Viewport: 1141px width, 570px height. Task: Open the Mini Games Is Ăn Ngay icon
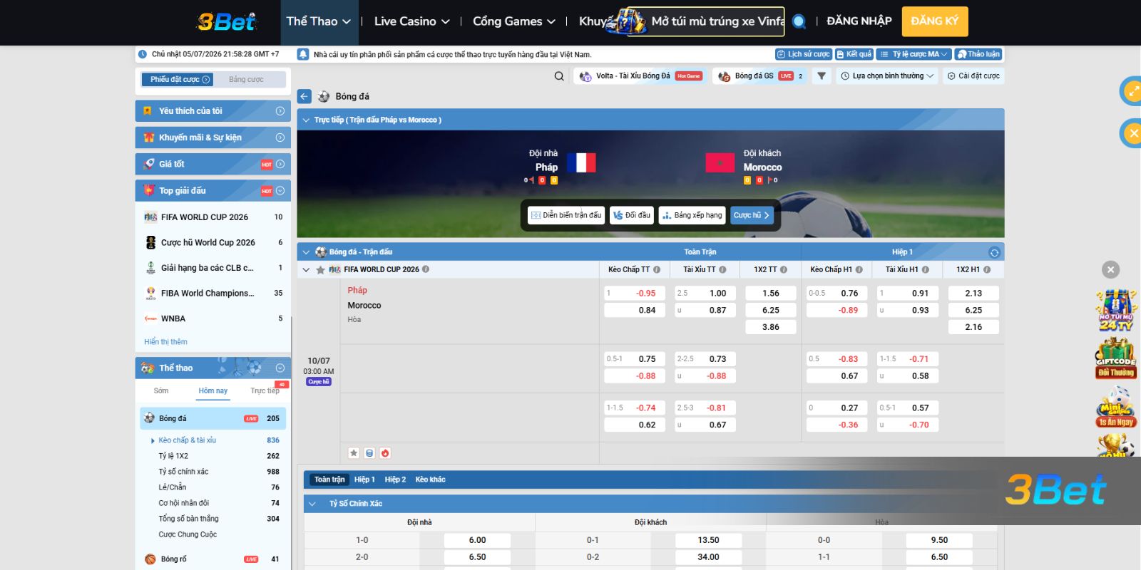1116,407
